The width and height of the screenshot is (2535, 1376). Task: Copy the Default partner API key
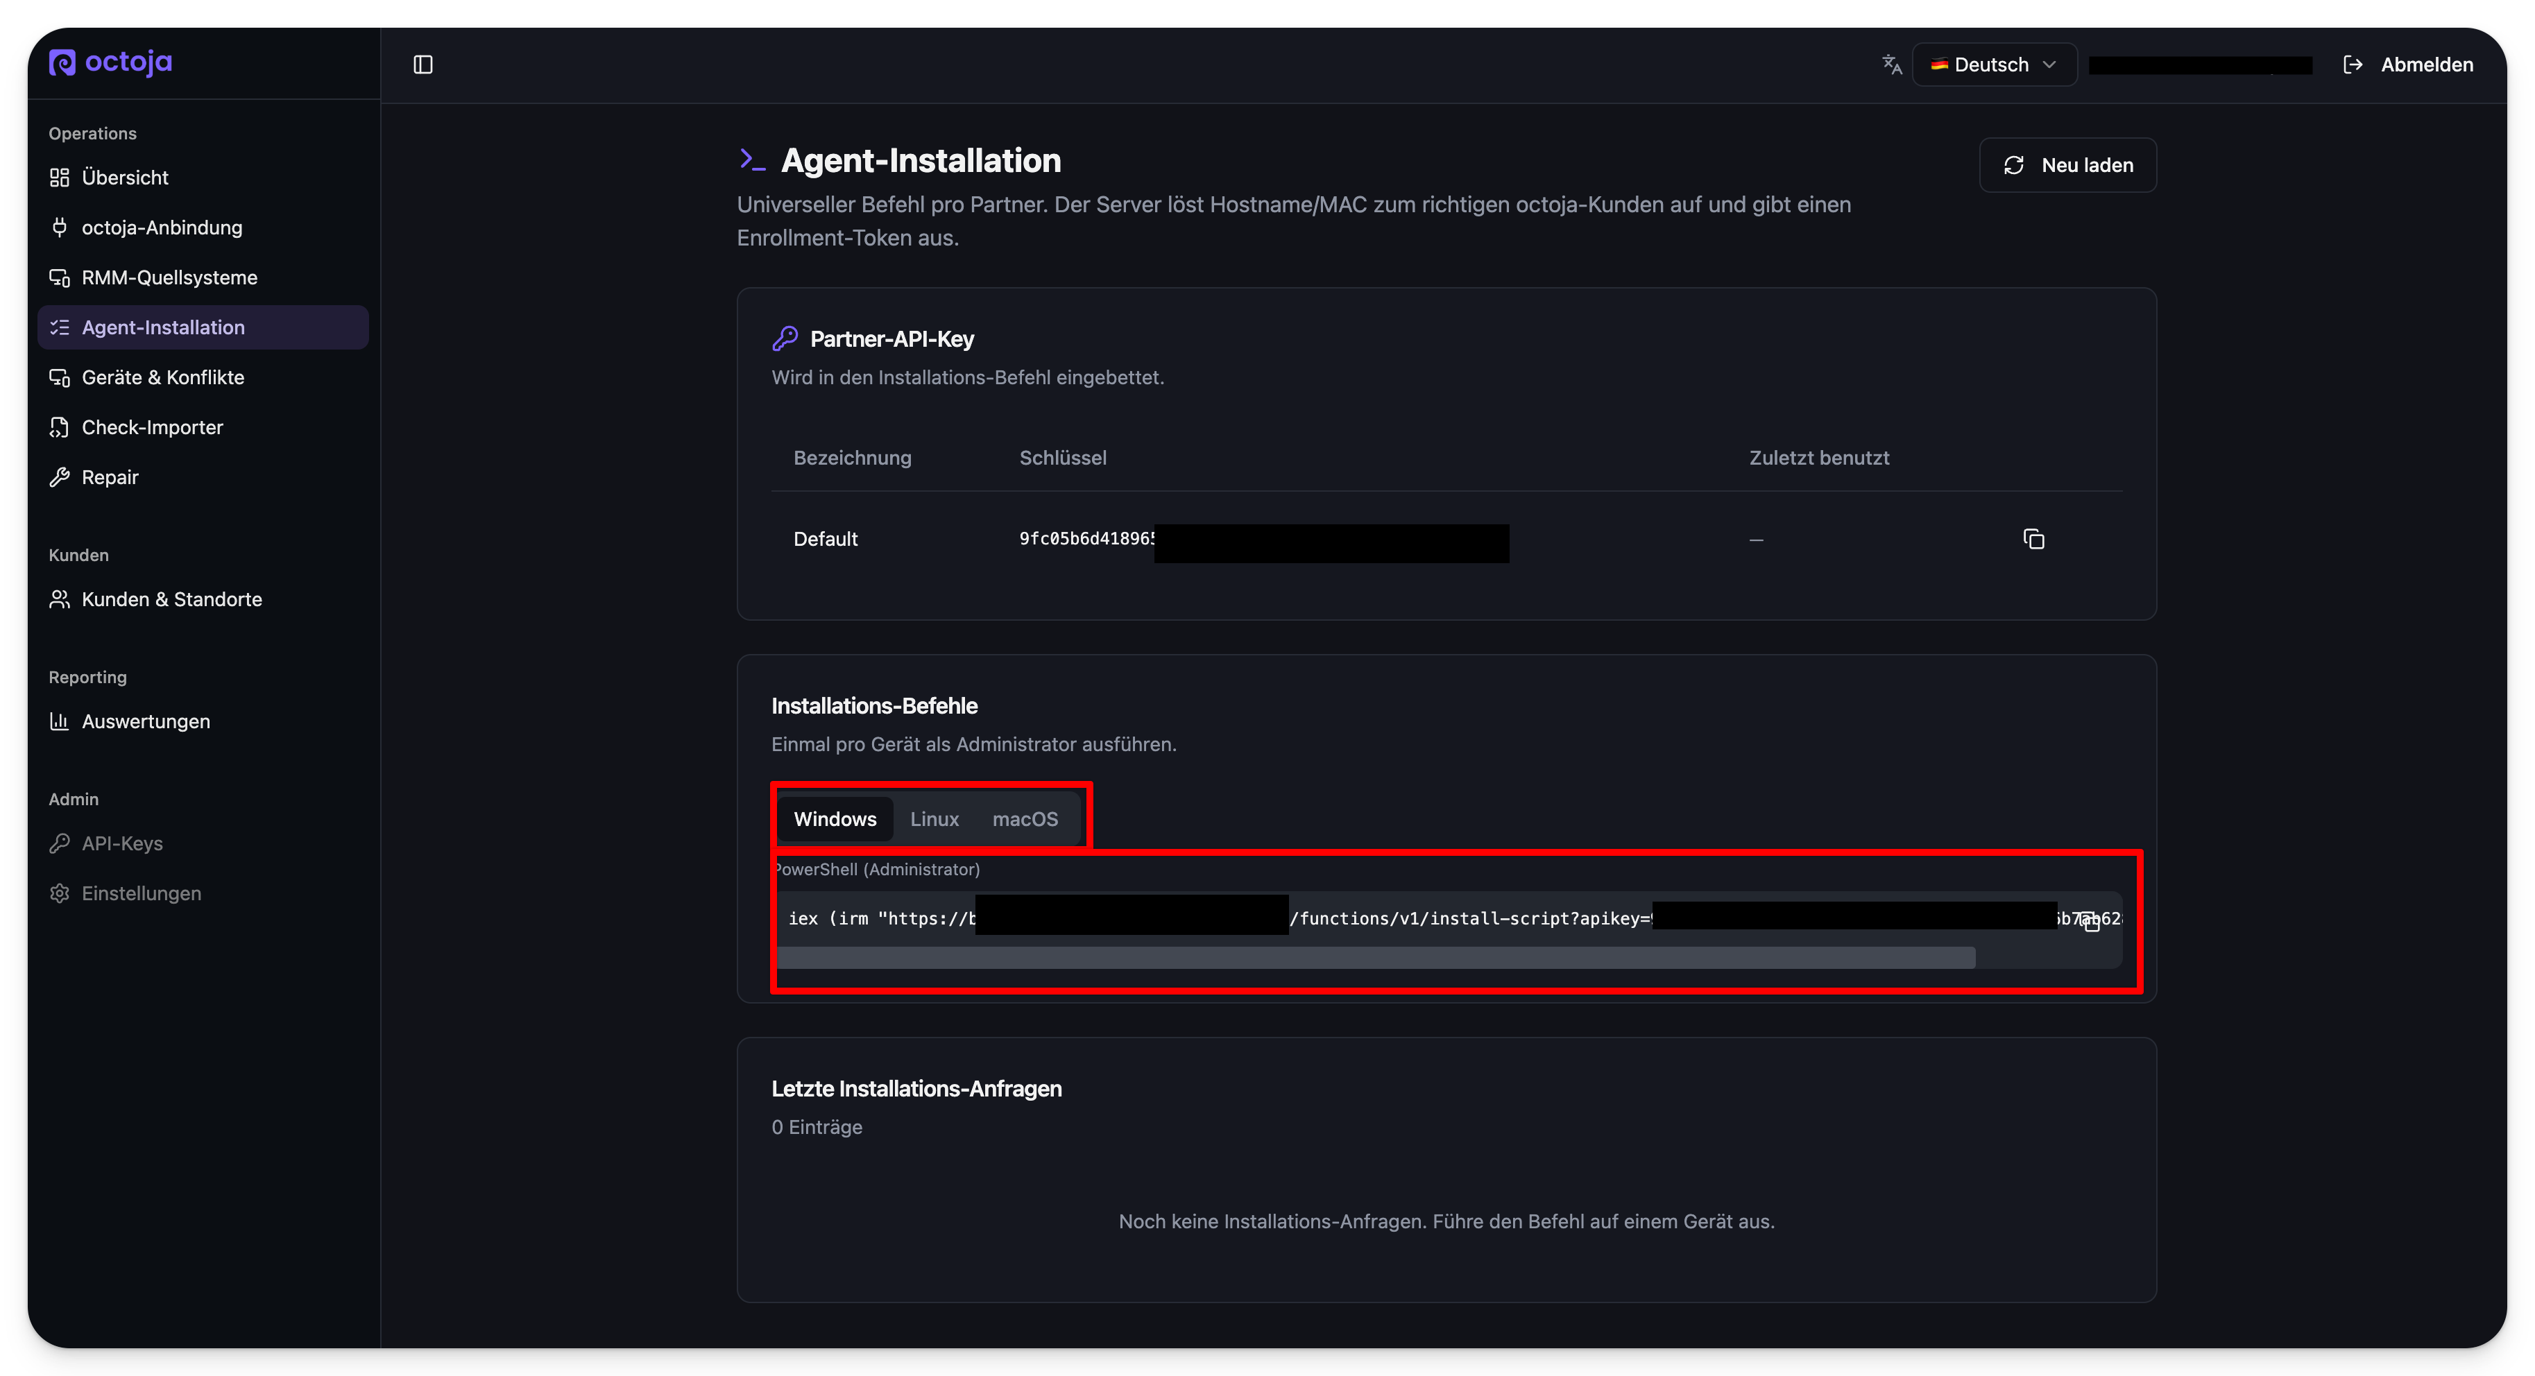click(2033, 539)
